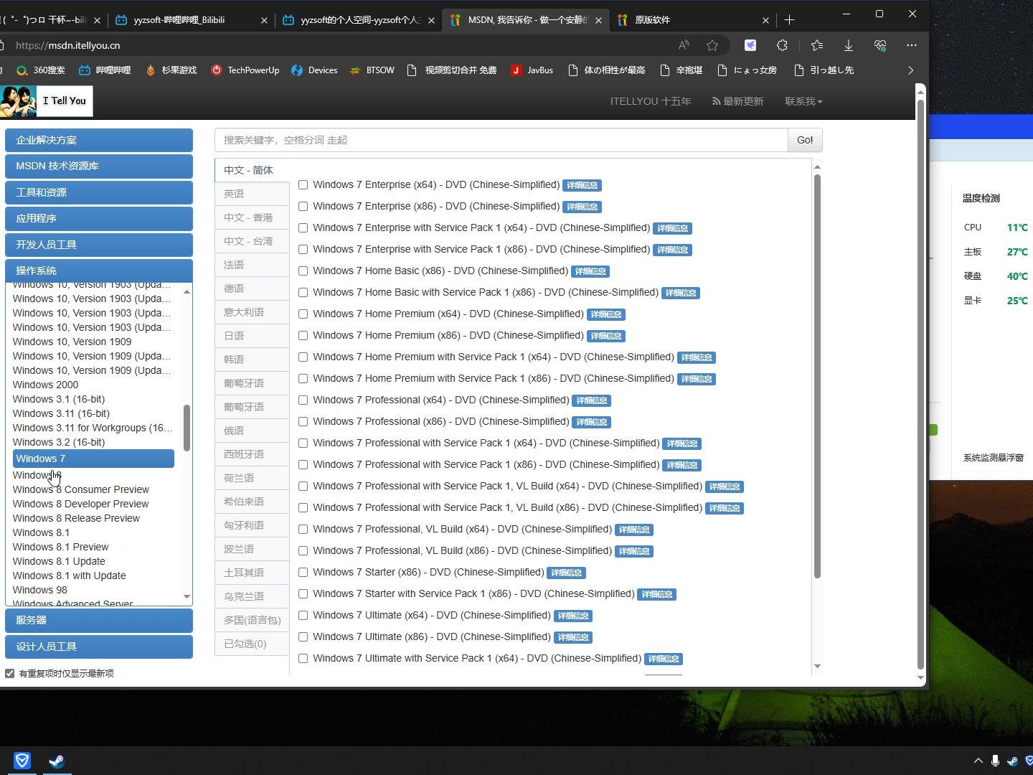Click the Go! search button

[x=805, y=140]
